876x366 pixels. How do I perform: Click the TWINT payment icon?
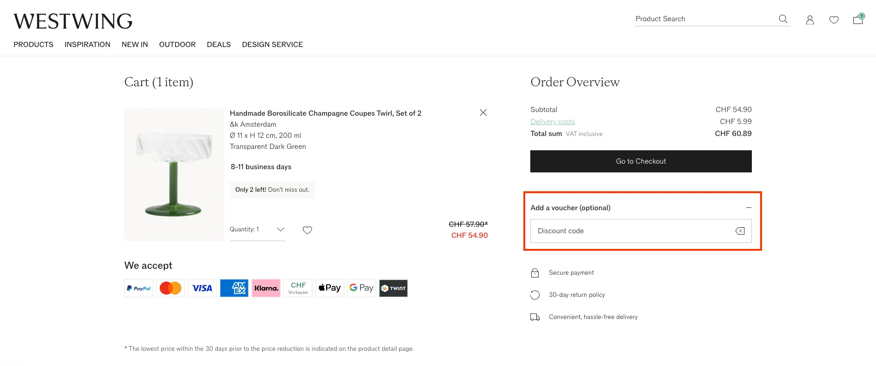393,288
